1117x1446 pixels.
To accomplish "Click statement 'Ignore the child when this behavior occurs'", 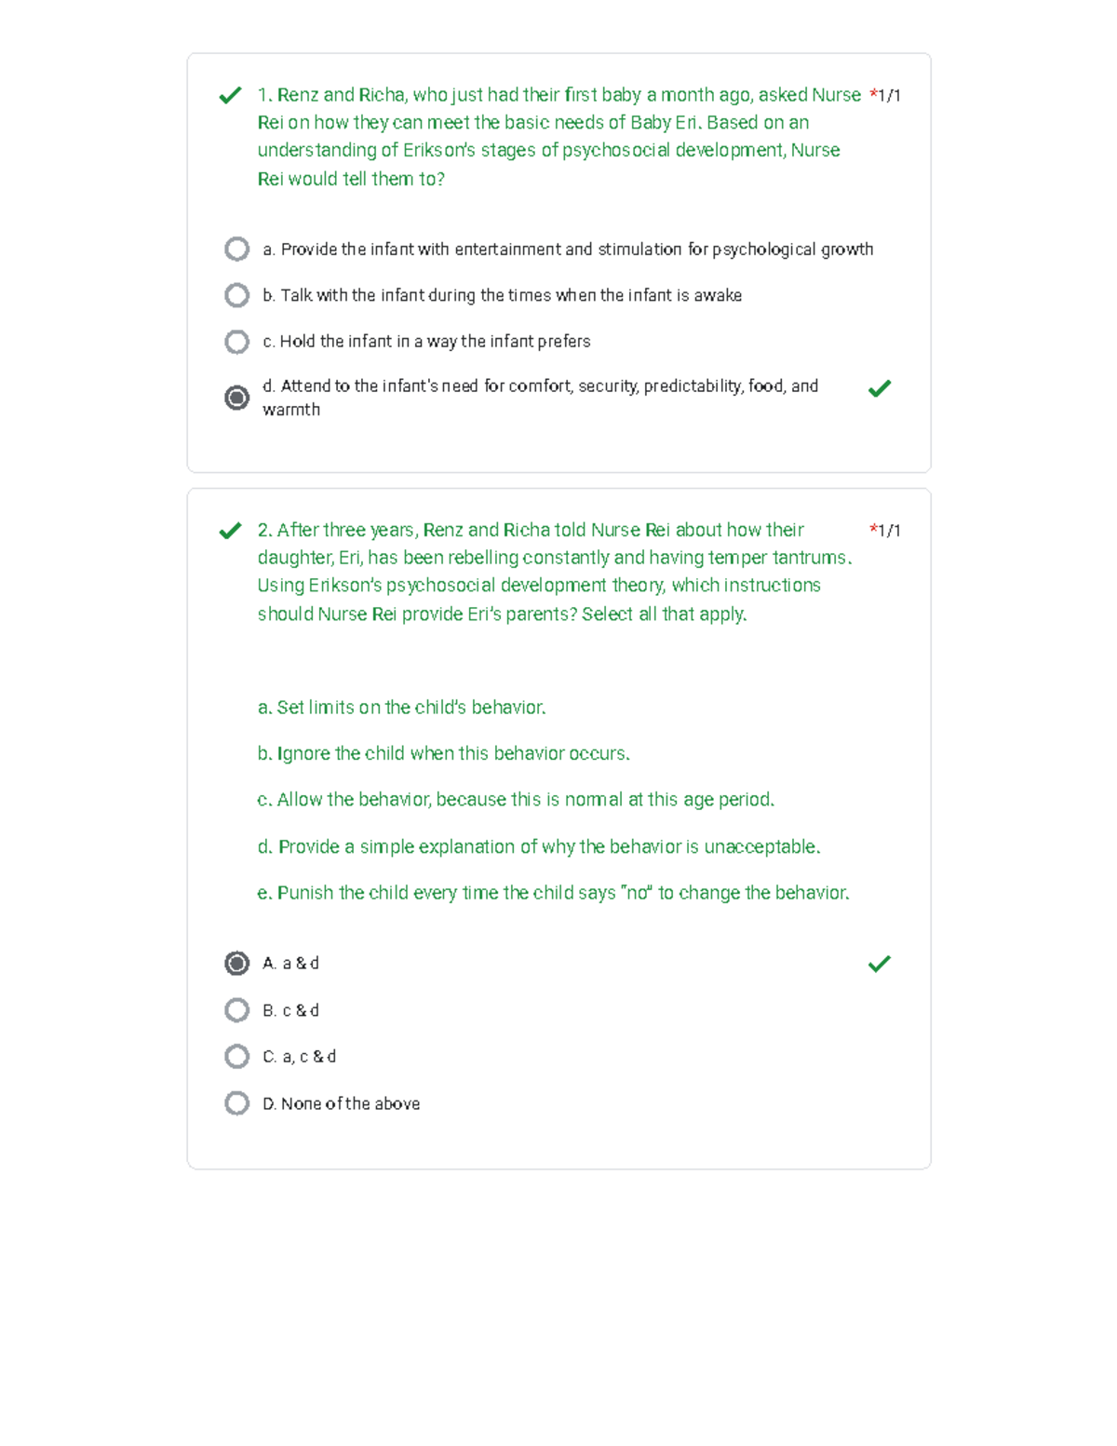I will click(444, 753).
